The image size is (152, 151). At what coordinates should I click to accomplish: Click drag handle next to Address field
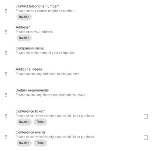click(6, 32)
